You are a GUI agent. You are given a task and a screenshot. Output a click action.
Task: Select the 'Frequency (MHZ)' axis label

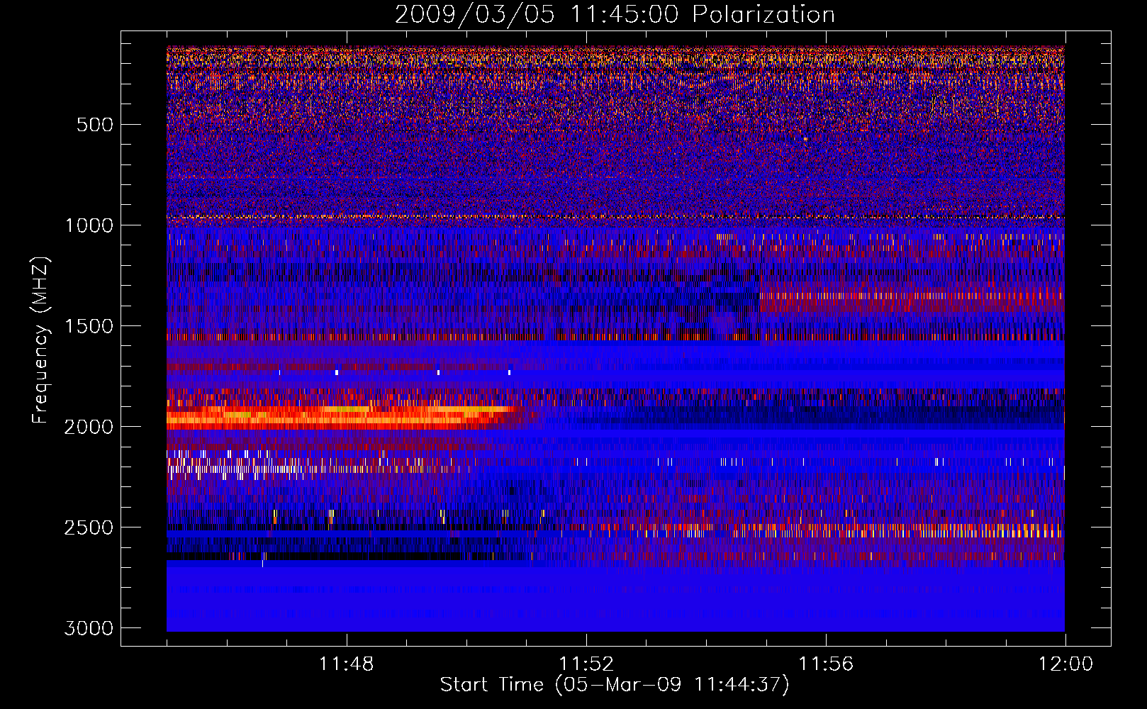(x=40, y=340)
